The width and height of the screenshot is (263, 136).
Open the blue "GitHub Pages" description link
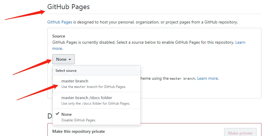60,22
